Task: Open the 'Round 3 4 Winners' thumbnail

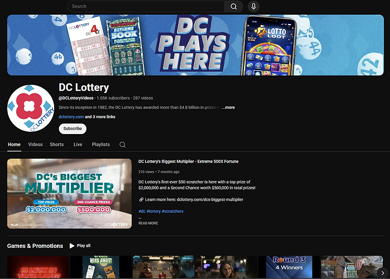Action: point(289,267)
